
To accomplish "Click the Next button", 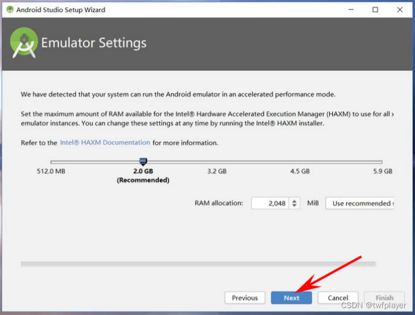I will [291, 298].
